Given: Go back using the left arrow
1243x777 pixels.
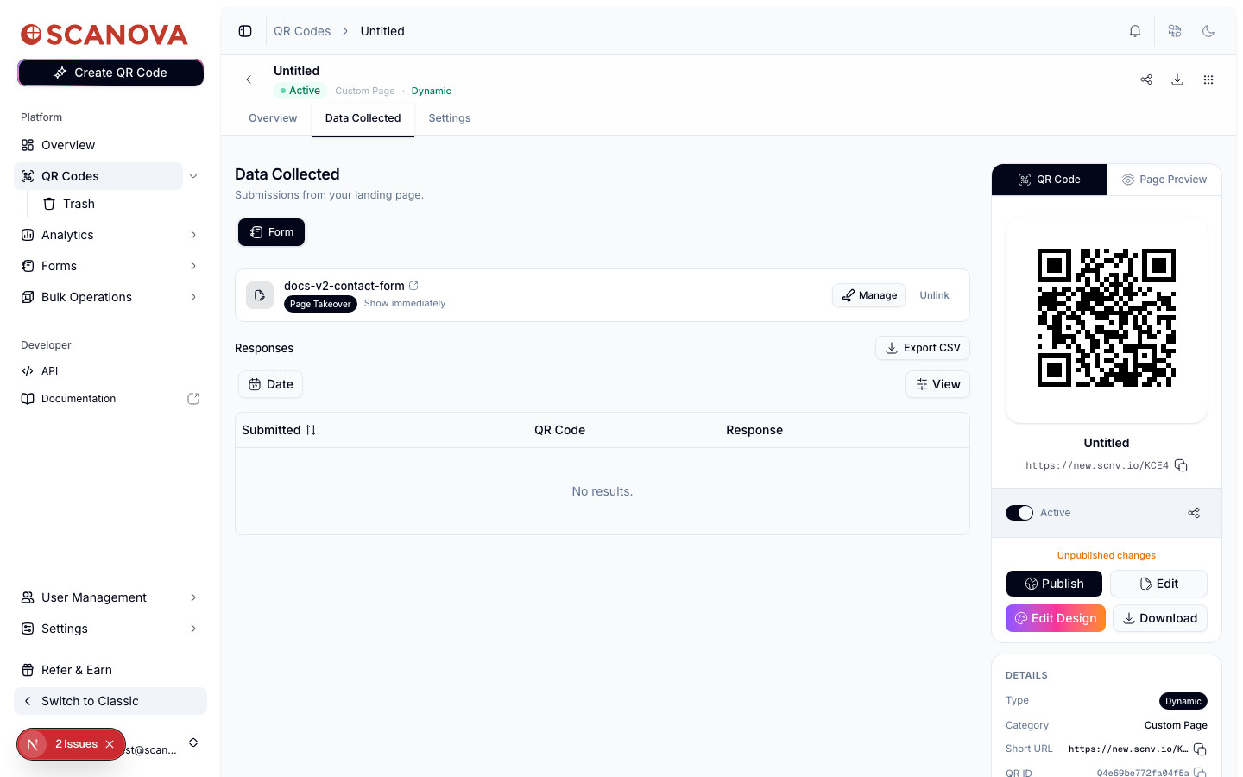Looking at the screenshot, I should click(249, 79).
